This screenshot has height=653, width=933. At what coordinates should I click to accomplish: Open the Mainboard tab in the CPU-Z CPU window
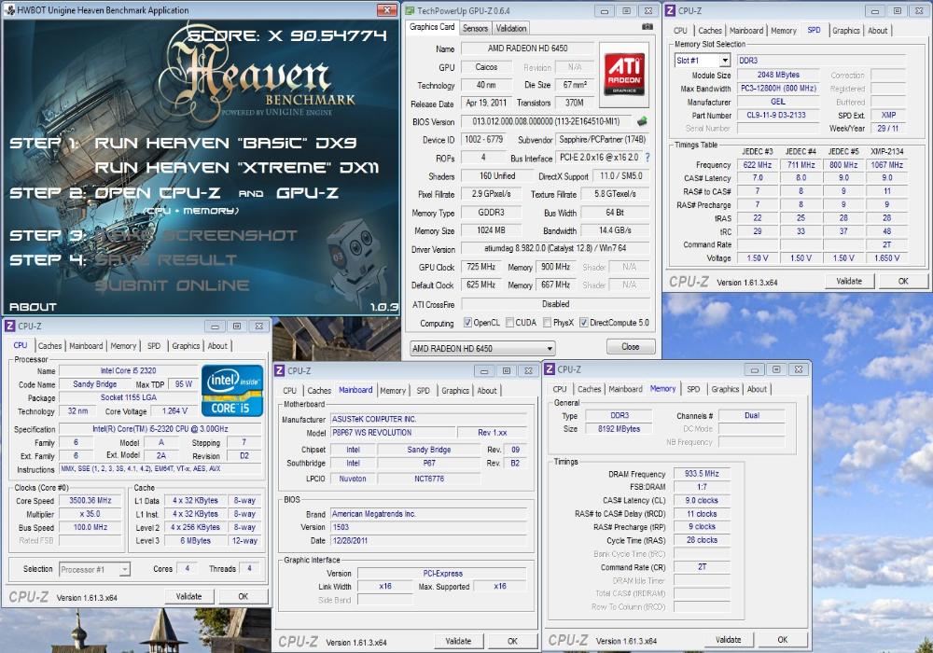[x=86, y=345]
